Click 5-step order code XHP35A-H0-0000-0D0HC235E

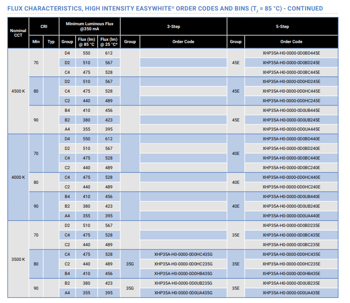(x=291, y=264)
